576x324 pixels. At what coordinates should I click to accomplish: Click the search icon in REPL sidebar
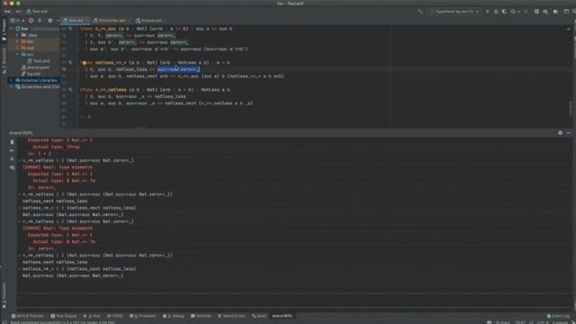(x=12, y=168)
